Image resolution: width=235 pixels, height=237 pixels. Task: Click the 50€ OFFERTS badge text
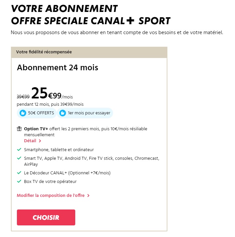click(x=41, y=113)
